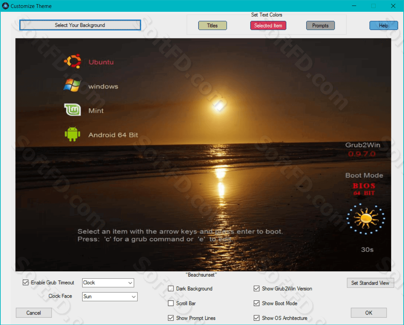Click the Sun clock face icon
Viewport: 404px width, 325px height.
coord(366,219)
